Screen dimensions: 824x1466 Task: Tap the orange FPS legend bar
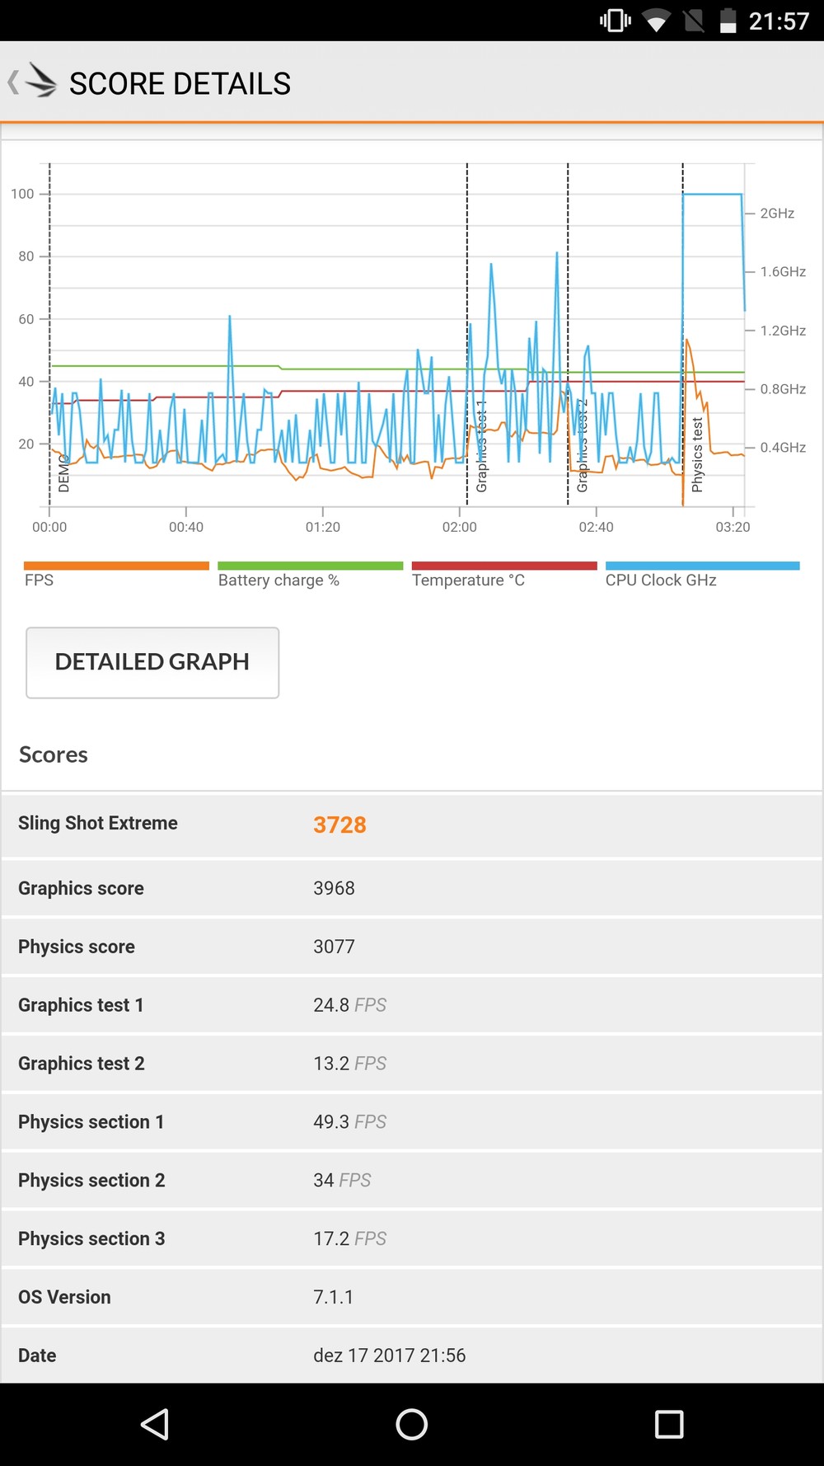116,566
